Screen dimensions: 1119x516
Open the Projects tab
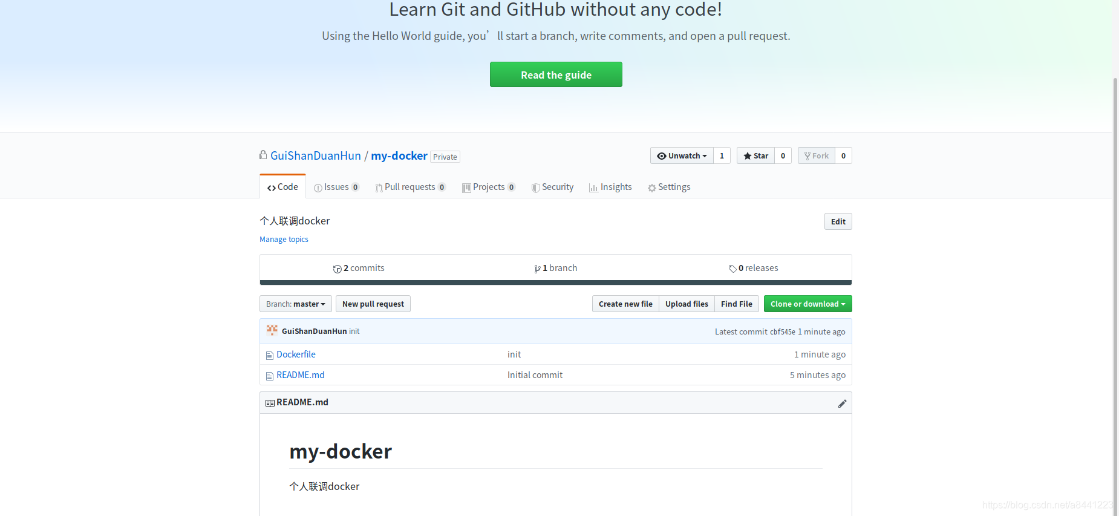tap(488, 187)
